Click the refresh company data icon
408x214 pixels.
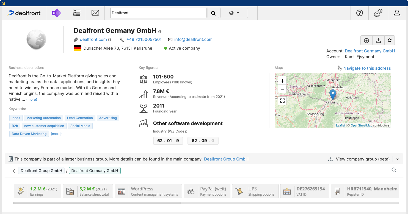[390, 40]
